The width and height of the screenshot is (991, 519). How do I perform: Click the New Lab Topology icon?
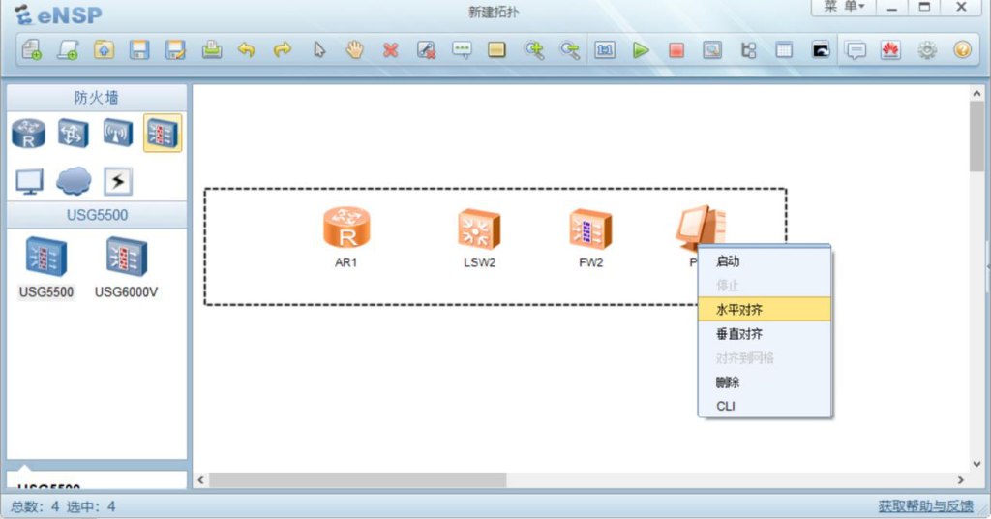[68, 50]
